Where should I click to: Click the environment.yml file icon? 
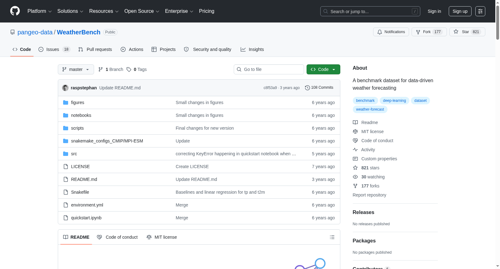(66, 205)
